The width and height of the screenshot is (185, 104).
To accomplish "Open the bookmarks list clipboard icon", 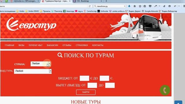I will pyautogui.click(x=145, y=6).
